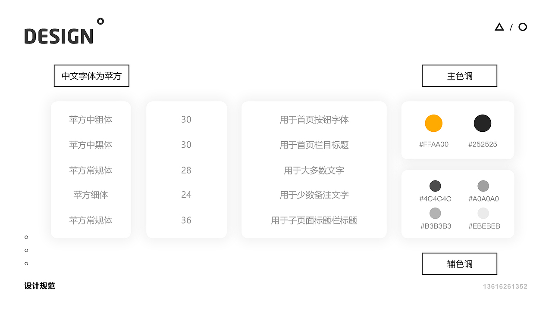Image resolution: width=552 pixels, height=310 pixels.
Task: Select the middle page indicator dot
Action: coord(26,250)
